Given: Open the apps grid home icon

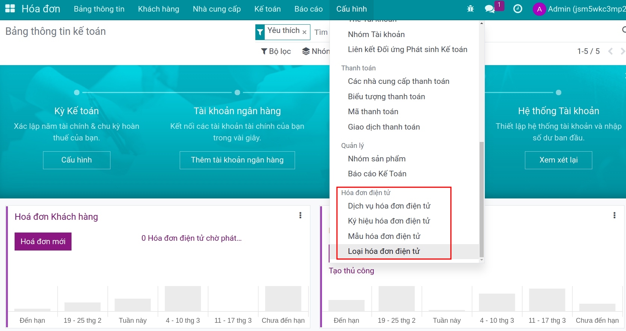Looking at the screenshot, I should pos(10,9).
